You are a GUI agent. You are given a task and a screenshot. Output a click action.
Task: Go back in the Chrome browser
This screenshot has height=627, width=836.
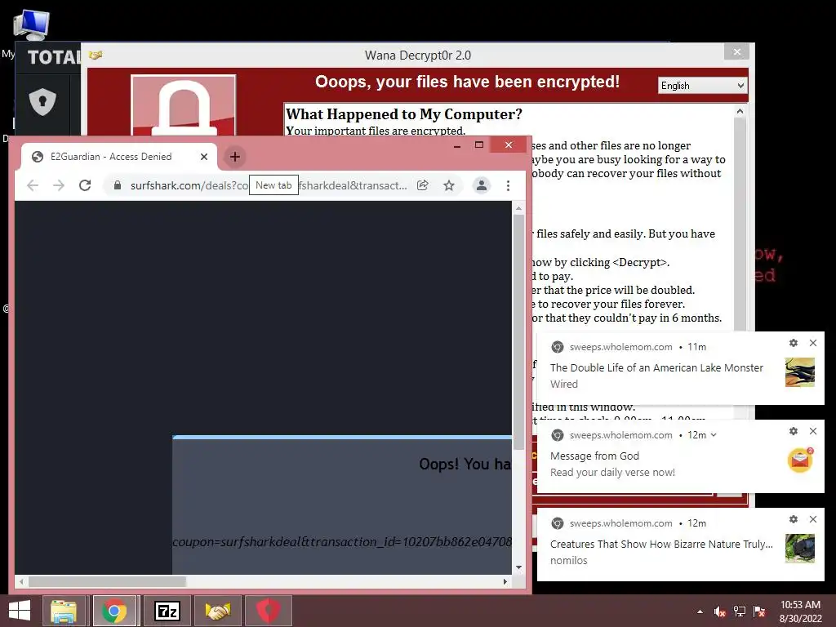pos(33,185)
